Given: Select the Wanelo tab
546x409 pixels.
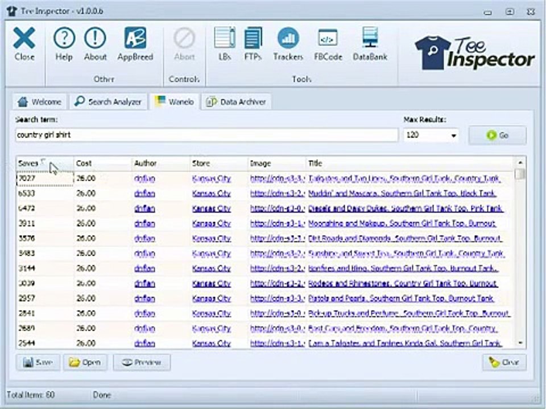Looking at the screenshot, I should click(175, 102).
